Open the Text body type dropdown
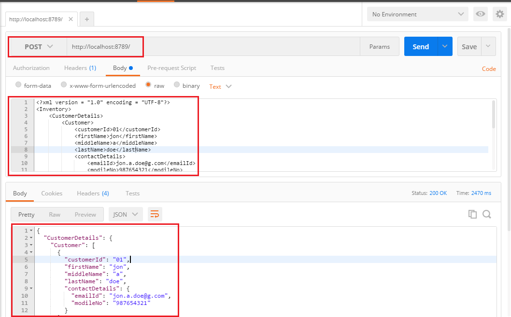The image size is (511, 317). click(x=220, y=86)
